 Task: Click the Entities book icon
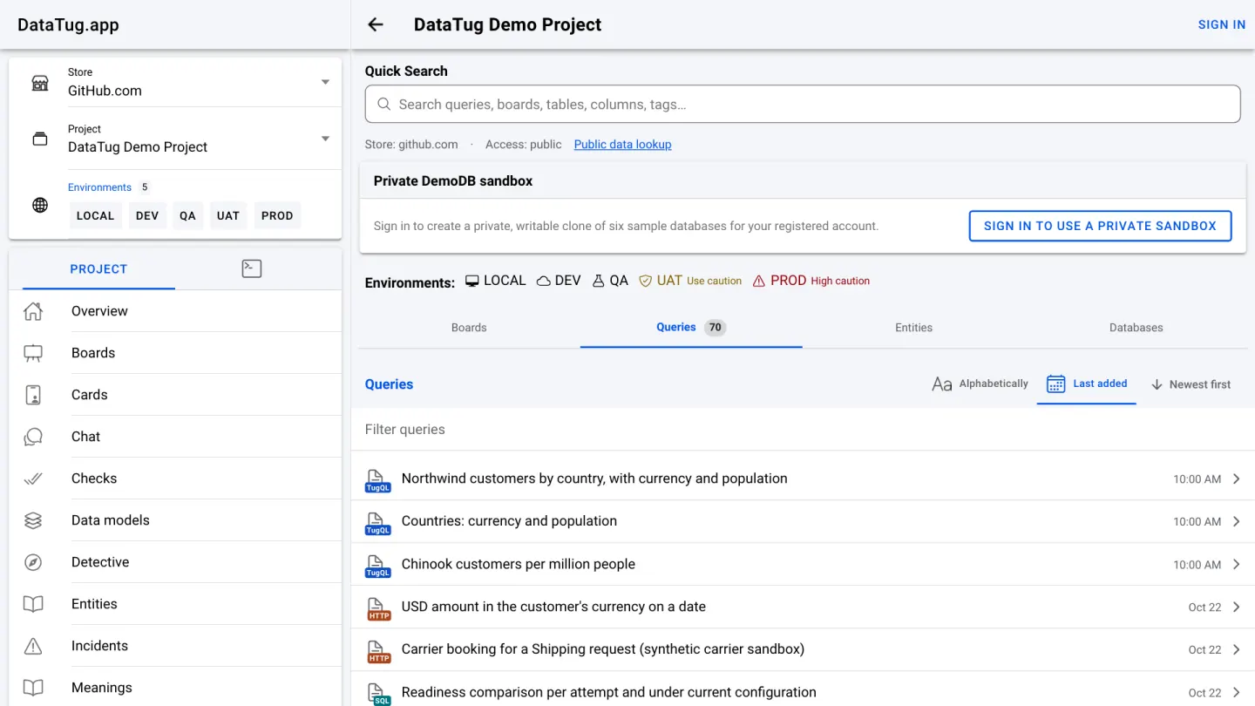[33, 604]
